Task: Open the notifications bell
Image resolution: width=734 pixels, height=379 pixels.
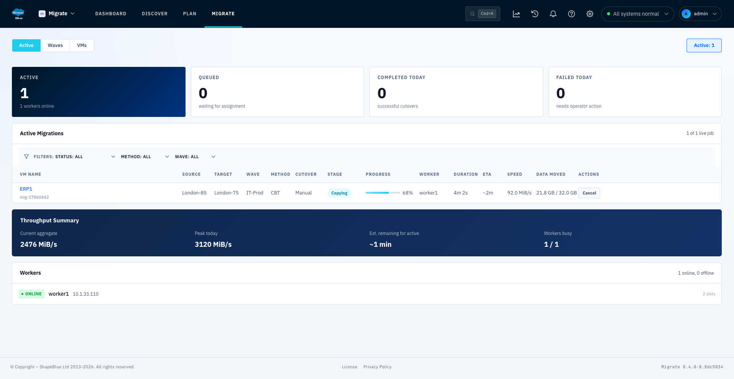Action: tap(553, 14)
